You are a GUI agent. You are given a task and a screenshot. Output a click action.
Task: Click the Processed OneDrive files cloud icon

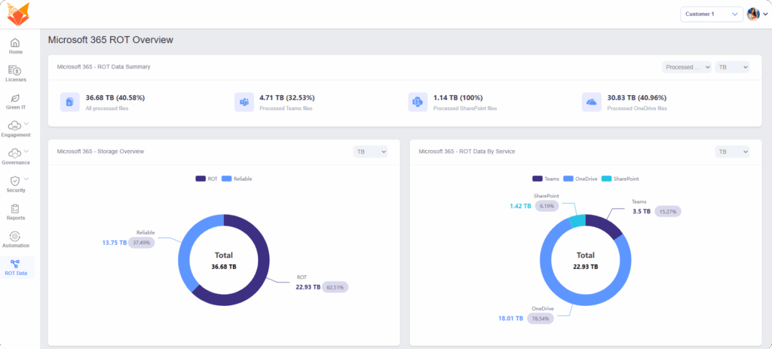[x=592, y=102]
